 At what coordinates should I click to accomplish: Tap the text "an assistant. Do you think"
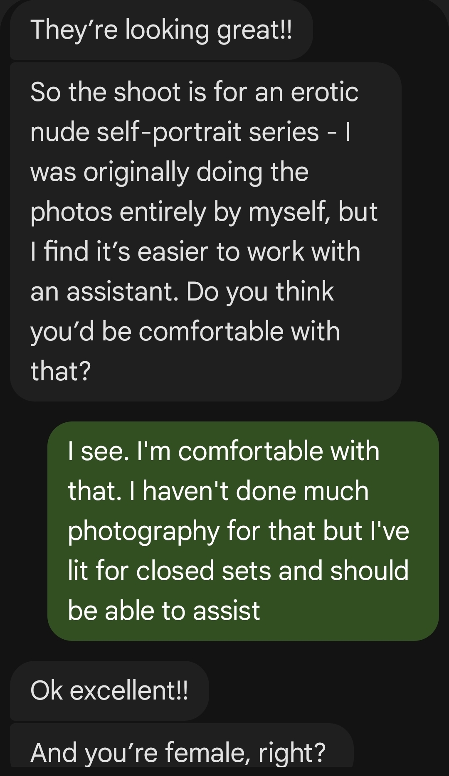coord(182,291)
